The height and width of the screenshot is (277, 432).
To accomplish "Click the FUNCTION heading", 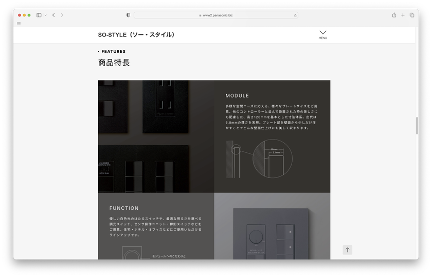I will click(124, 208).
